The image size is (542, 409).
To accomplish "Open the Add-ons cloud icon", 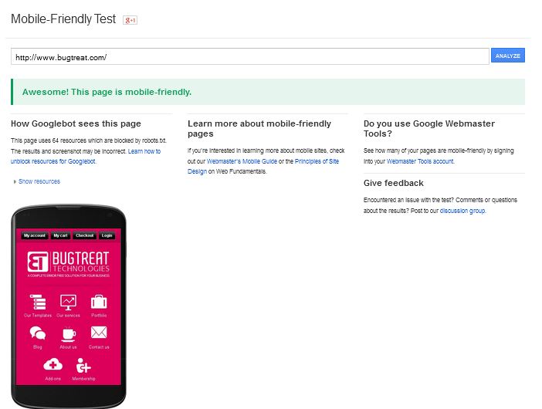I will click(x=53, y=365).
